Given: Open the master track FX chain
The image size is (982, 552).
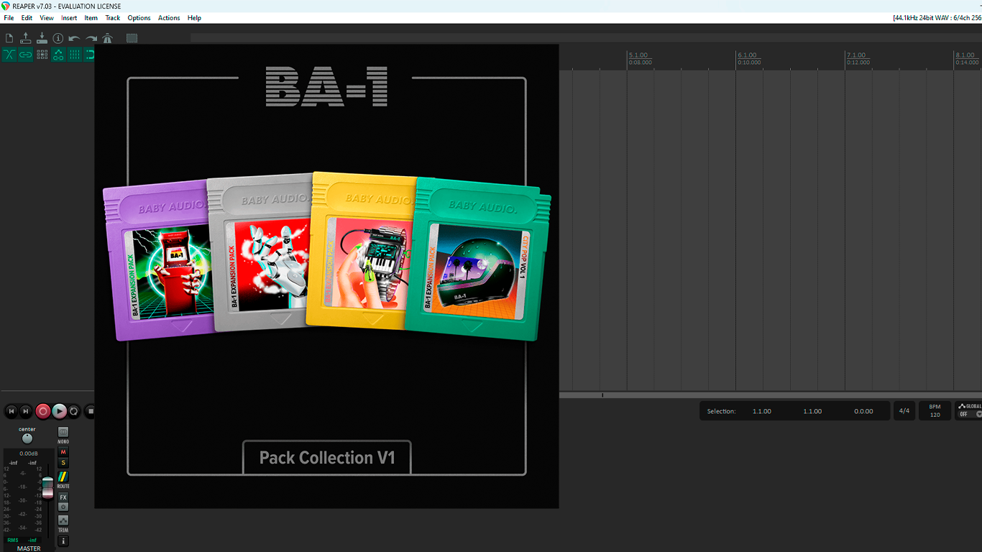Looking at the screenshot, I should pos(63,497).
